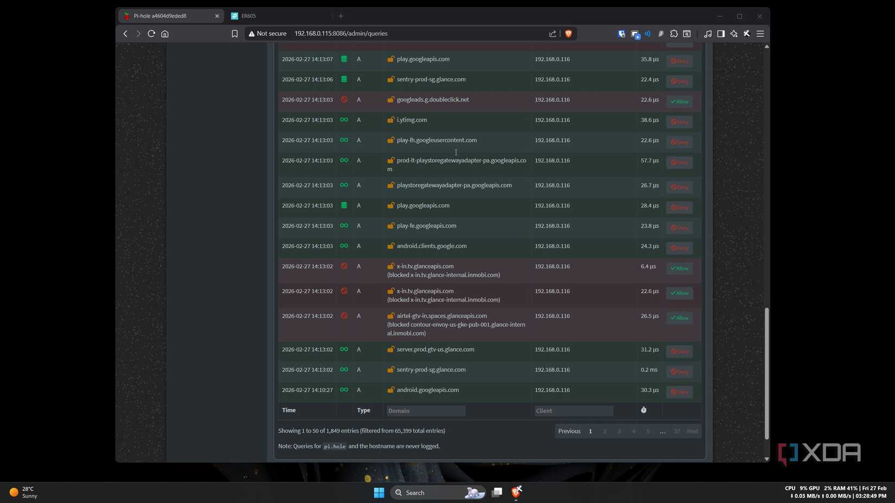The height and width of the screenshot is (503, 895).
Task: Allow the googleads.g.doubleclick.net domain
Action: pos(679,102)
